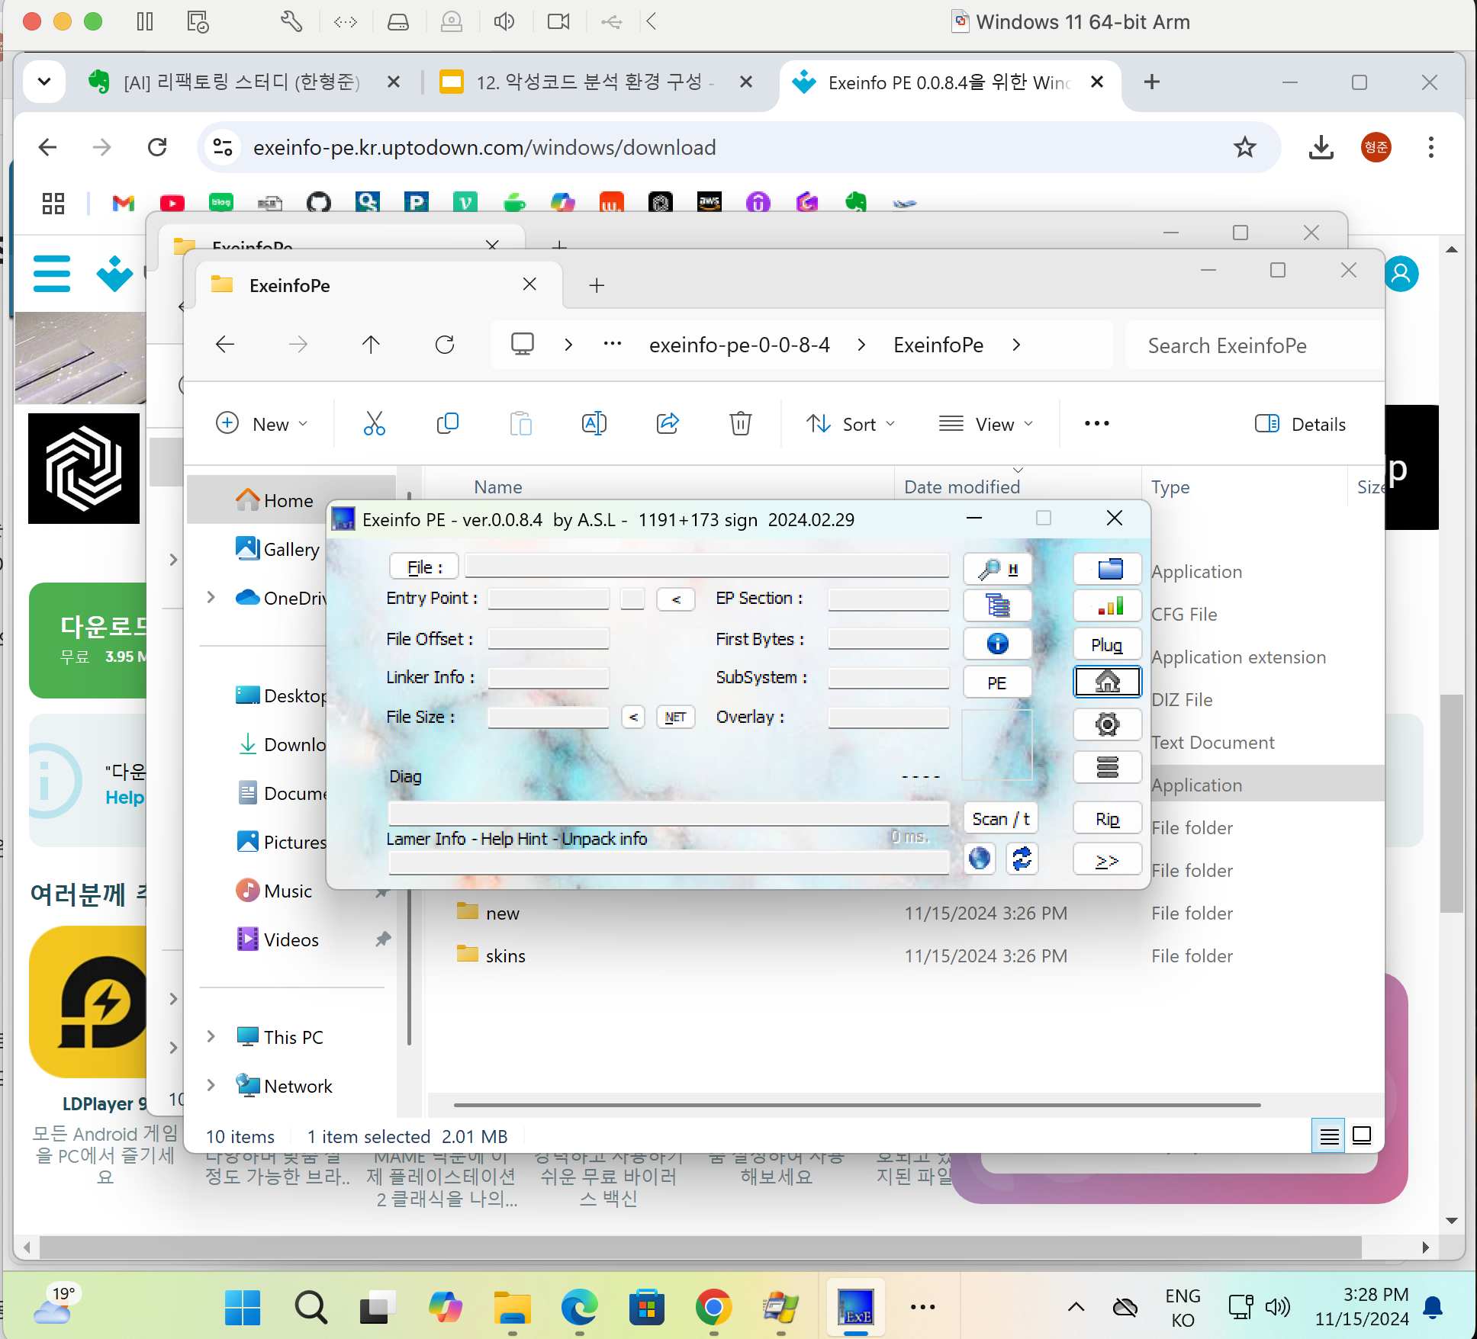Open a new Chrome tab

point(1152,82)
